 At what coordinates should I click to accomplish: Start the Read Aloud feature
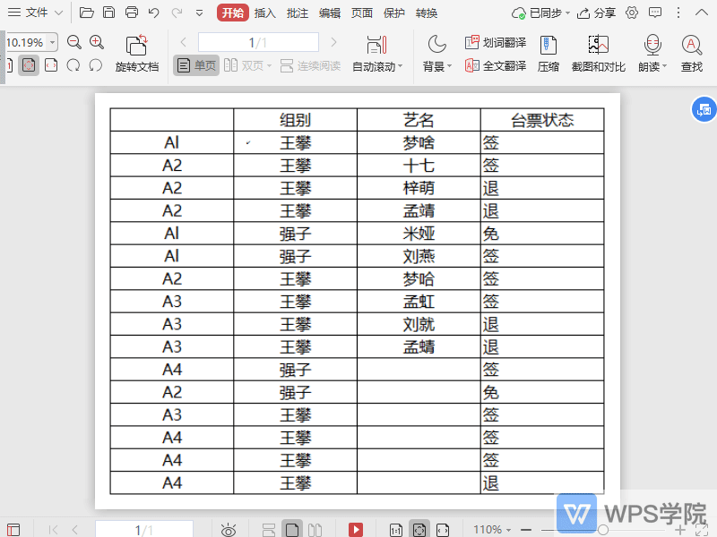tap(652, 54)
